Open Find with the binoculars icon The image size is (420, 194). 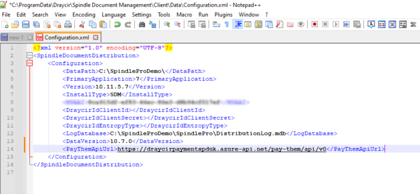pyautogui.click(x=142, y=24)
